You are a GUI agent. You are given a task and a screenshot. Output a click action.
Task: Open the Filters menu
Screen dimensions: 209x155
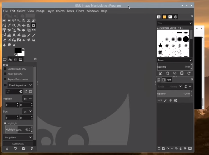coord(80,11)
